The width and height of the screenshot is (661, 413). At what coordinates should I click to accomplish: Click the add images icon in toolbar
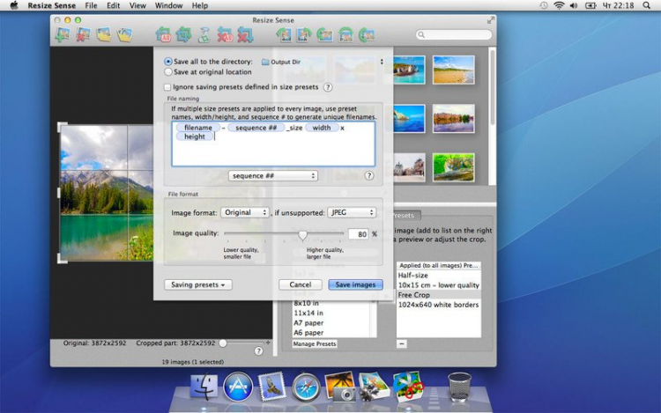tap(62, 35)
